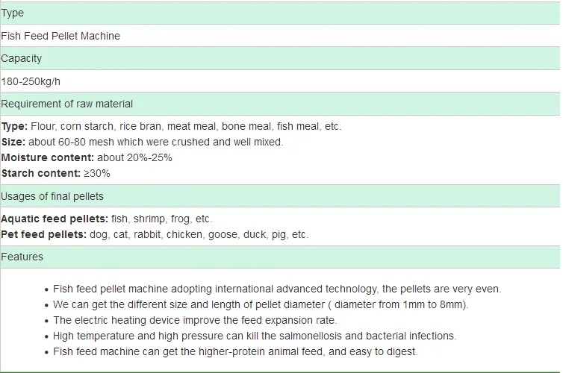
Task: Click the Features header row
Action: pos(280,257)
